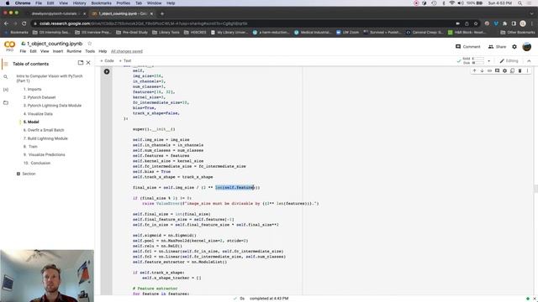Delete cell trash icon
This screenshot has height=302, width=538.
[x=520, y=70]
